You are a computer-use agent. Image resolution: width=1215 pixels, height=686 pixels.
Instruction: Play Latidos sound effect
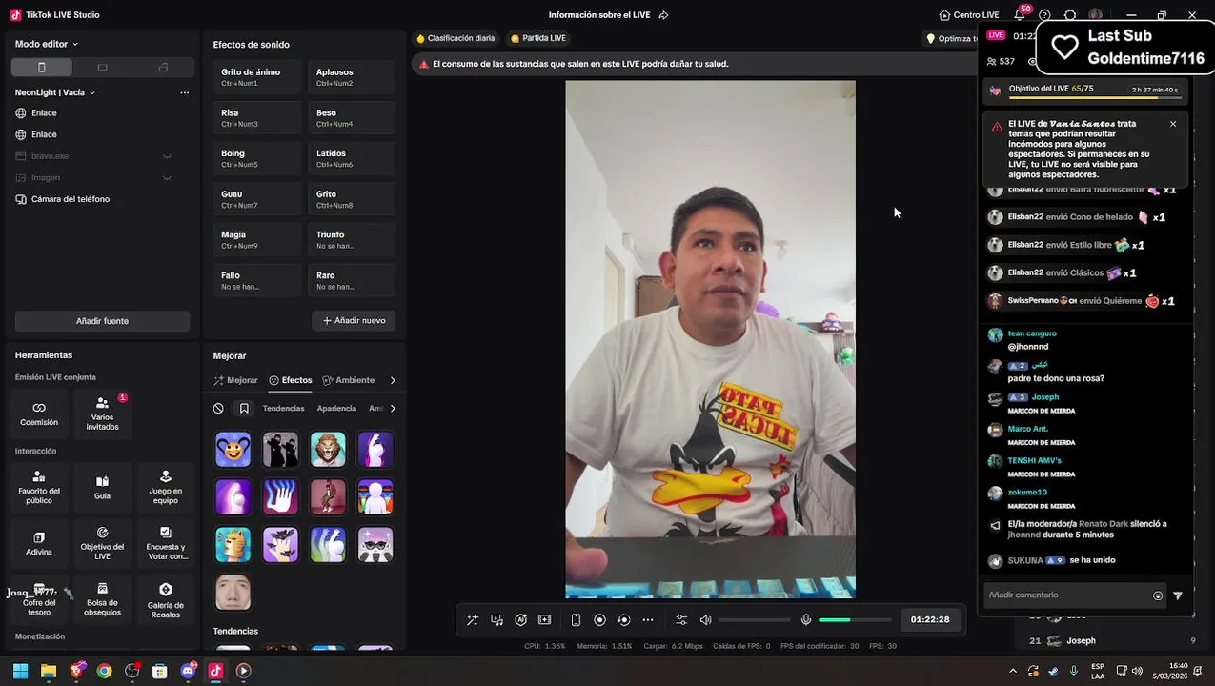point(352,158)
